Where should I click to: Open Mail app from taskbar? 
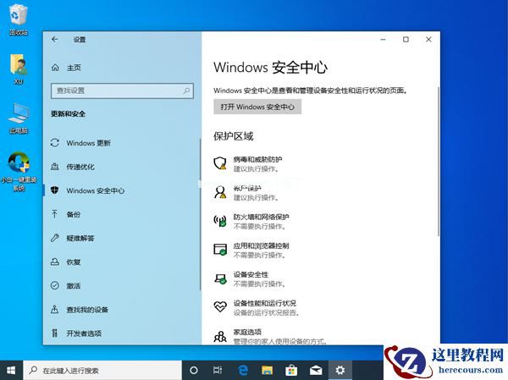316,370
